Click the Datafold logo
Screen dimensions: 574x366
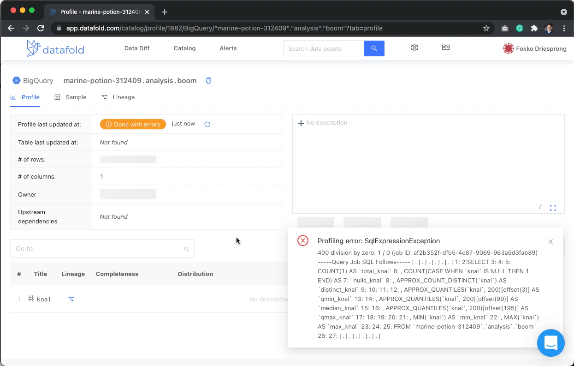[55, 48]
